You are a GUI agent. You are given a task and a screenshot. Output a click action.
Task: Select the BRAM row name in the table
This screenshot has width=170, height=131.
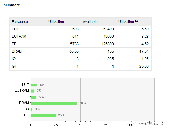point(17,51)
